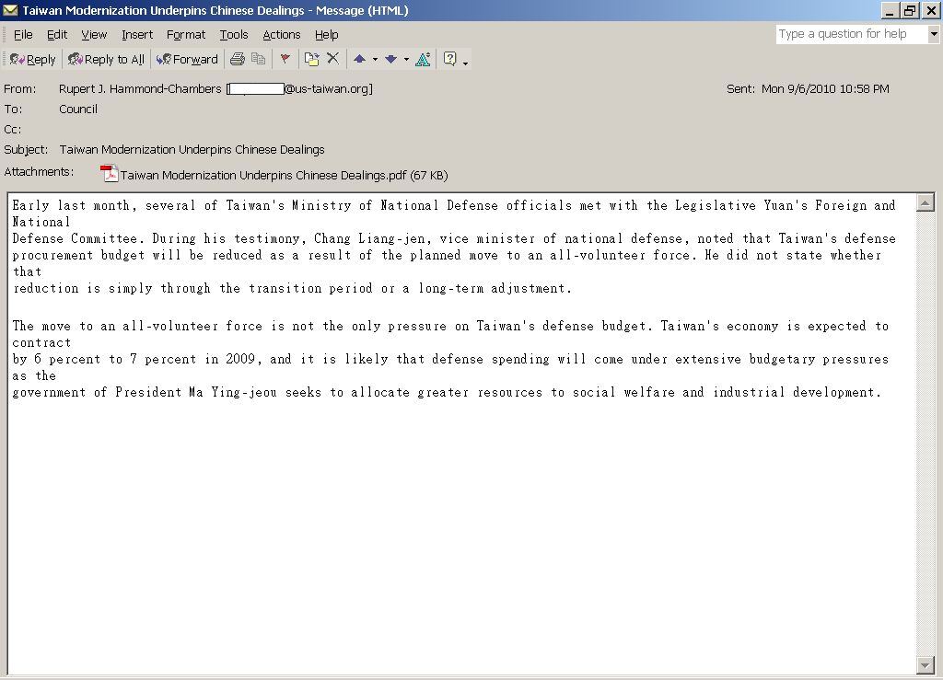The width and height of the screenshot is (943, 680).
Task: Click the Copy icon in the toolbar
Action: coord(258,59)
